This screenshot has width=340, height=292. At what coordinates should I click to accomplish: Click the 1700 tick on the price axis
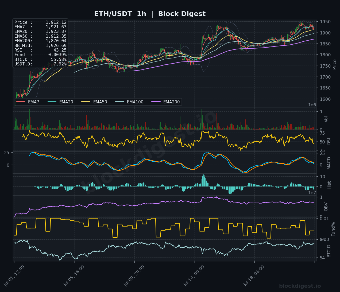pos(325,77)
